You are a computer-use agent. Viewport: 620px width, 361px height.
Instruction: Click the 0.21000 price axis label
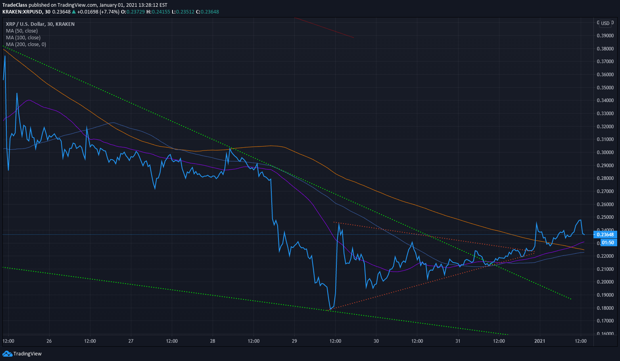[x=605, y=269]
